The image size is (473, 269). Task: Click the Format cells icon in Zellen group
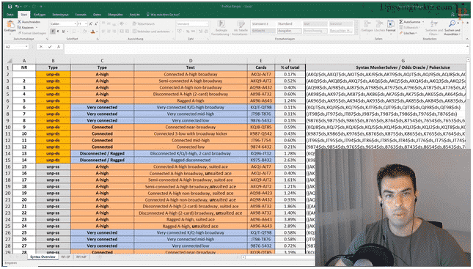pos(391,24)
